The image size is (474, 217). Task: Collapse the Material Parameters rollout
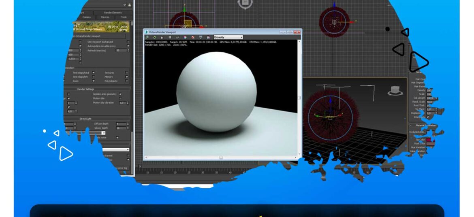click(x=426, y=126)
